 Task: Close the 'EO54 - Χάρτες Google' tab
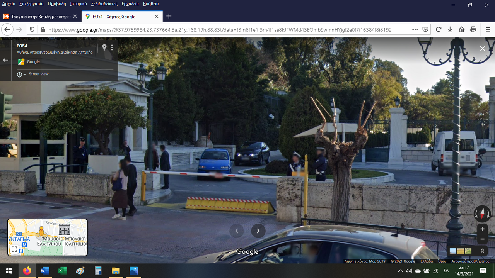(x=157, y=17)
